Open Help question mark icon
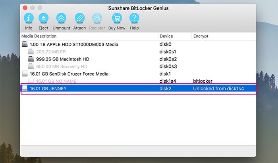Viewport: 278px width, 163px height. [134, 18]
